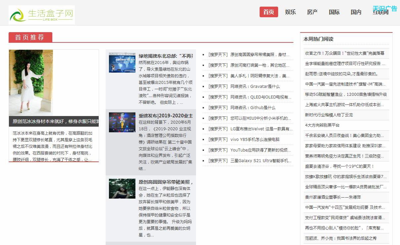Open list item 原创河南打响第一枪
The width and height of the screenshot is (400, 245).
(x=260, y=65)
